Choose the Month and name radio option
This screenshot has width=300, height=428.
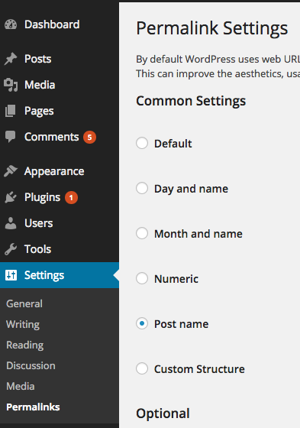[x=142, y=233]
